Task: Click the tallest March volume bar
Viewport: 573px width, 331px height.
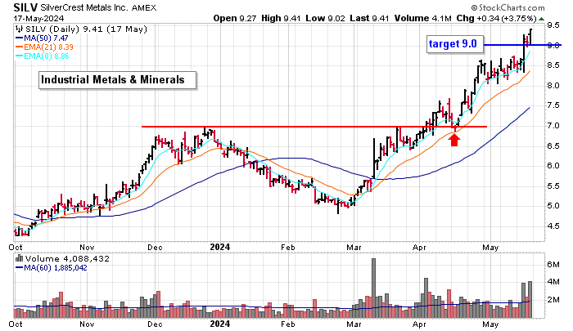Action: click(x=373, y=289)
